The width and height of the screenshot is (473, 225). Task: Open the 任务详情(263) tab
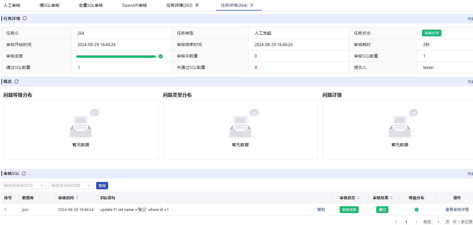(179, 5)
